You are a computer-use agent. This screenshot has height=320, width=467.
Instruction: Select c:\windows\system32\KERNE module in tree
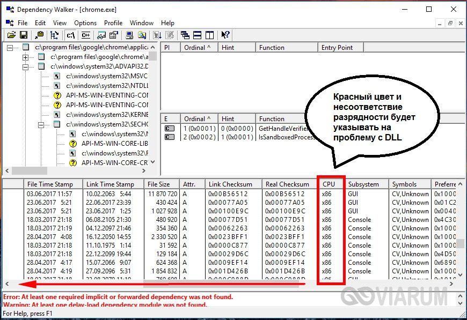(x=107, y=115)
